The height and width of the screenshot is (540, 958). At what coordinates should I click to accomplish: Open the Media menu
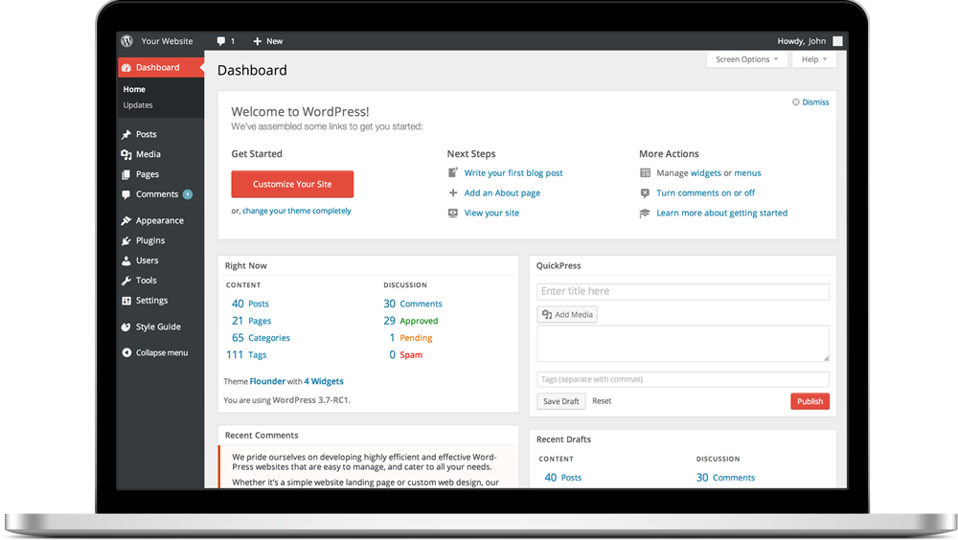tap(148, 154)
